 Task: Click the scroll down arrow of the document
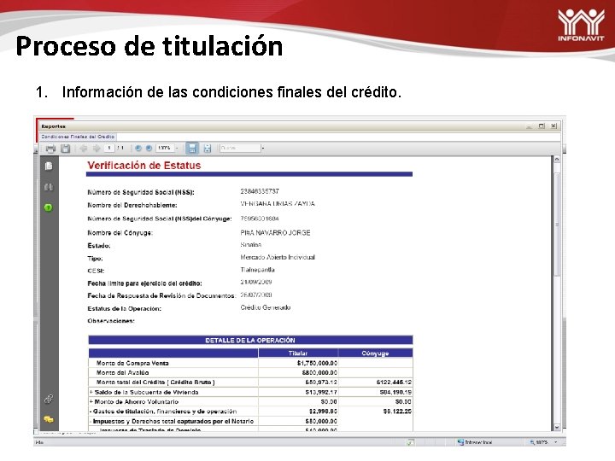pyautogui.click(x=557, y=428)
